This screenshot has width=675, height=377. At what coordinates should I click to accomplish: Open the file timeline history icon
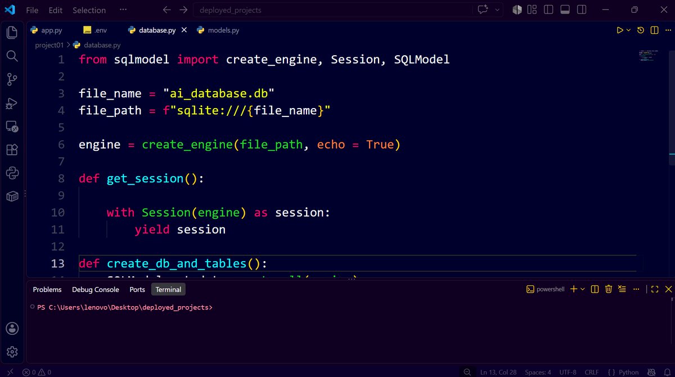(641, 30)
